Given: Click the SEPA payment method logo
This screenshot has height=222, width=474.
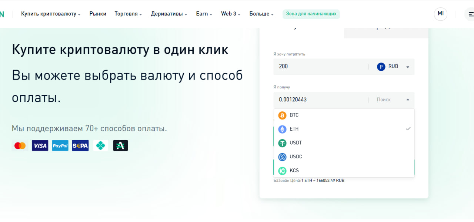Looking at the screenshot, I should tap(80, 145).
